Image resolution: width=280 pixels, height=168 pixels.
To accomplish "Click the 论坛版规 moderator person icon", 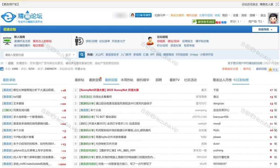I will coord(150,41).
